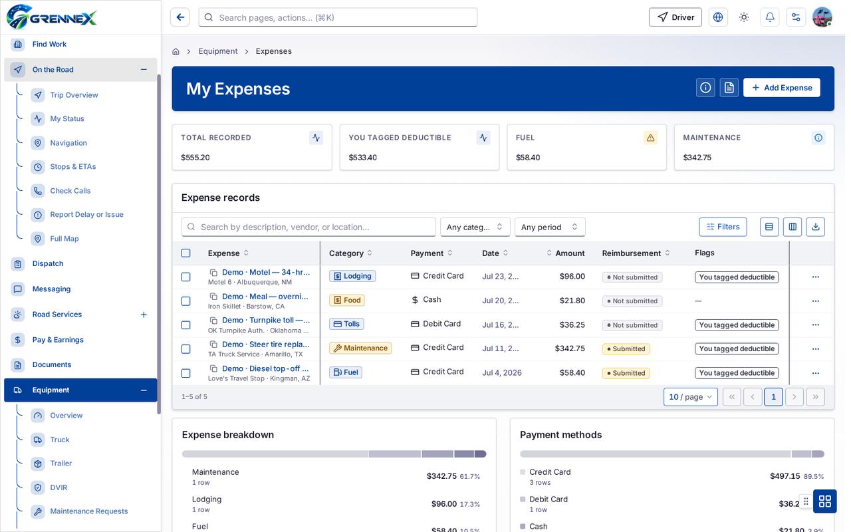This screenshot has width=851, height=532.
Task: Go to the home breadcrumb icon
Action: tap(176, 51)
